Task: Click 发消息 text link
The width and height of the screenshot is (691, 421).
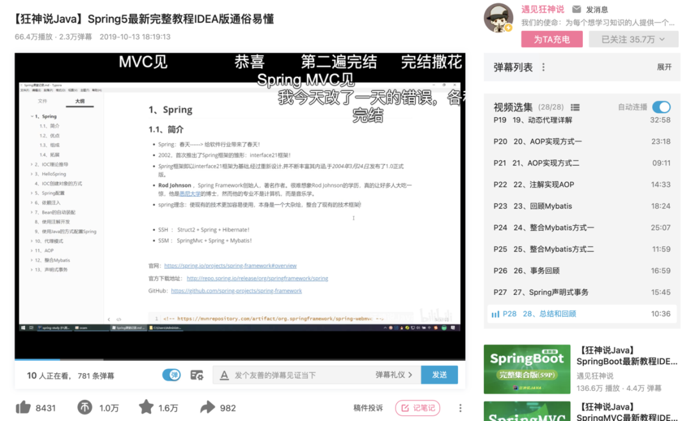Action: [x=597, y=9]
